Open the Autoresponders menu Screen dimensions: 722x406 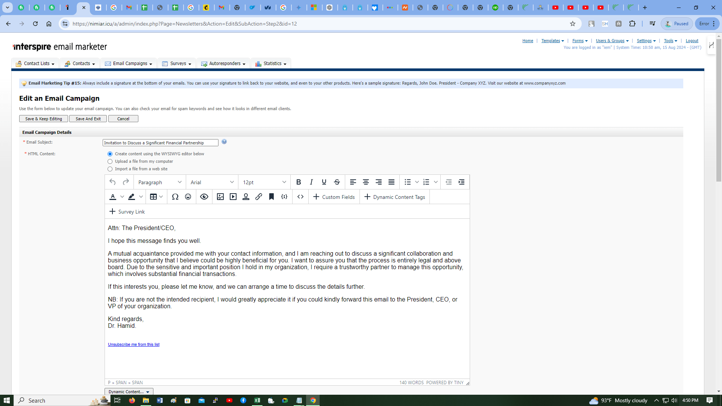point(223,64)
